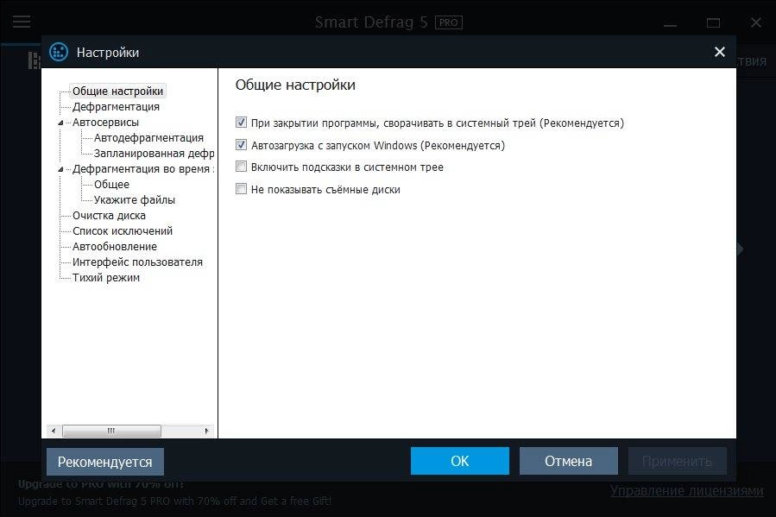Open Интерфейс пользователя settings
Screen dimensions: 776x517
tap(137, 262)
